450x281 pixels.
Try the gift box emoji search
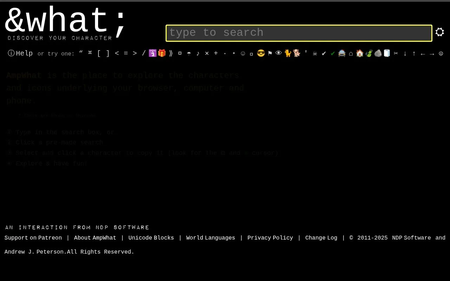(162, 53)
